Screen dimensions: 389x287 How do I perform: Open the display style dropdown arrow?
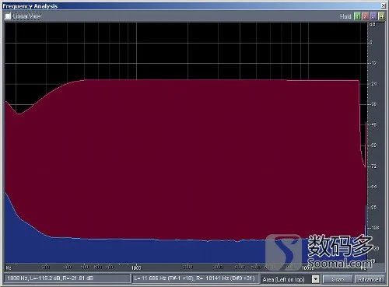[315, 279]
